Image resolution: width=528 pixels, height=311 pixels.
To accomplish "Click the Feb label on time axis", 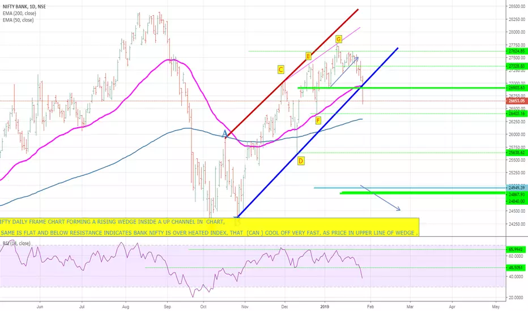I will pos(371,306).
